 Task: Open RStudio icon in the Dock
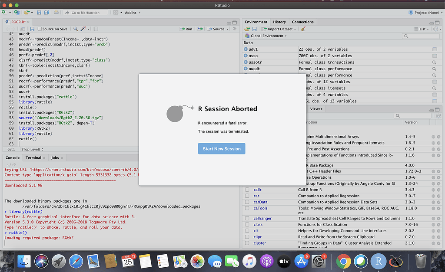coord(379,261)
